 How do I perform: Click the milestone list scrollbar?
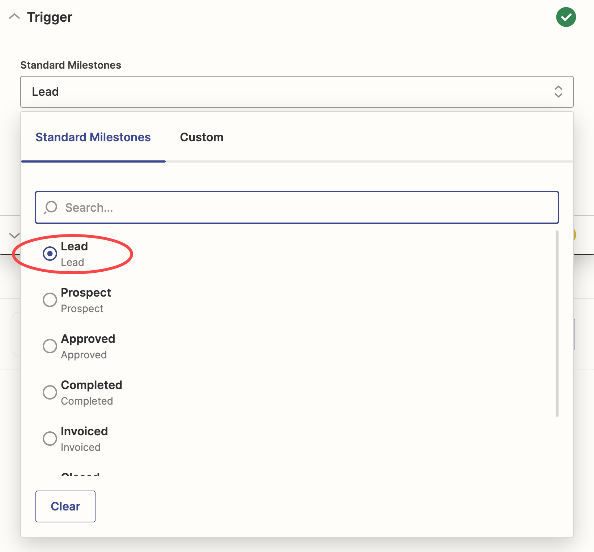557,324
